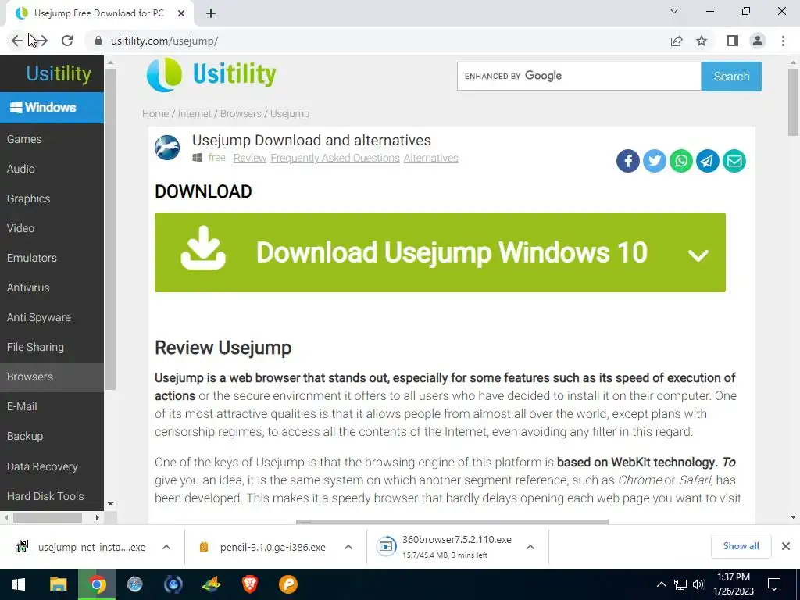The height and width of the screenshot is (600, 800).
Task: Reload the page with the refresh icon
Action: tap(67, 41)
